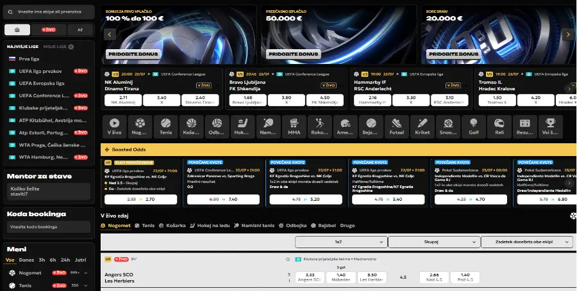The image size is (577, 291).
Task: Select the Rokomet handball sport tile
Action: click(x=320, y=127)
